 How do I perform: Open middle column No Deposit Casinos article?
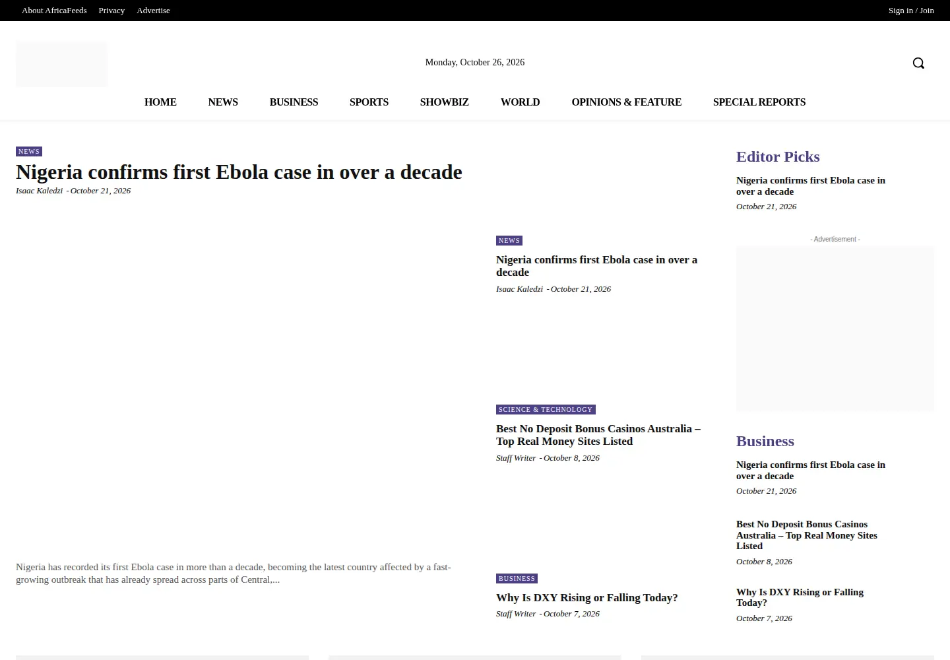pyautogui.click(x=598, y=435)
